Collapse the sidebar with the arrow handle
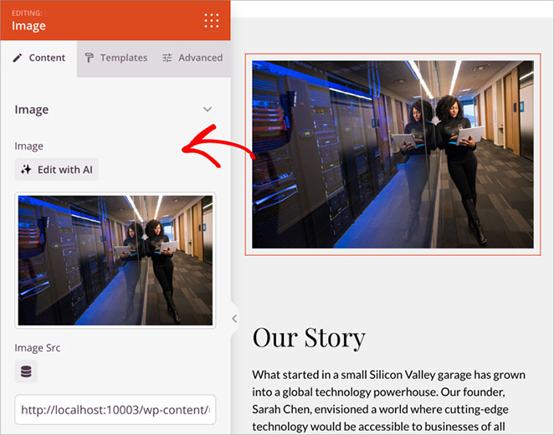The image size is (554, 435). click(x=234, y=318)
